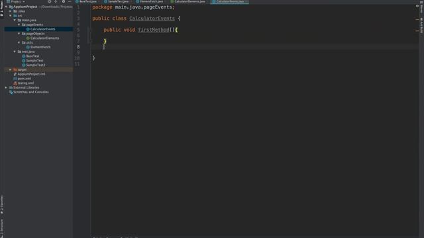424x238 pixels.
Task: Place cursor on closing brace at line 10
Action: (94, 58)
